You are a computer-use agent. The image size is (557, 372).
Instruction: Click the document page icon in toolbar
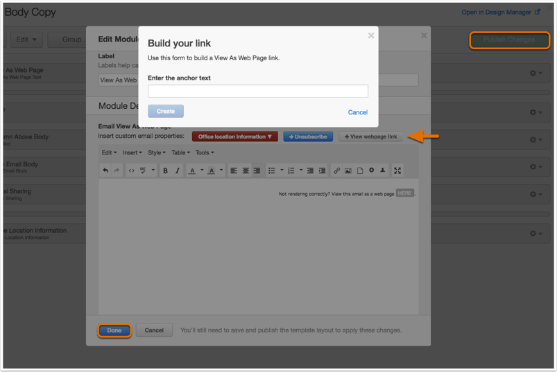point(360,170)
